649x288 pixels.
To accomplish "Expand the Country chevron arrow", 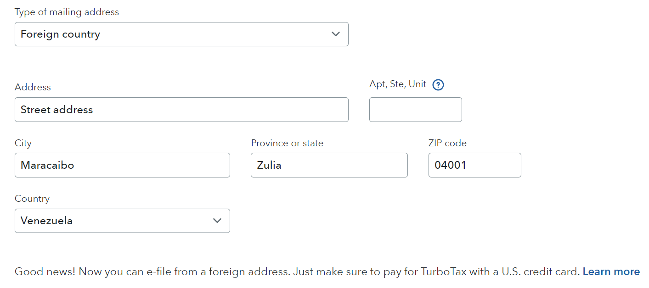I will (217, 221).
